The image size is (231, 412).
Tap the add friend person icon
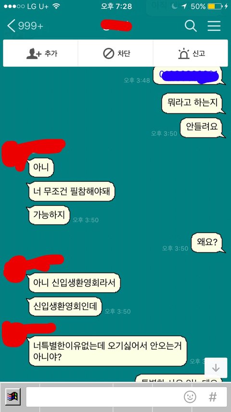coord(34,54)
